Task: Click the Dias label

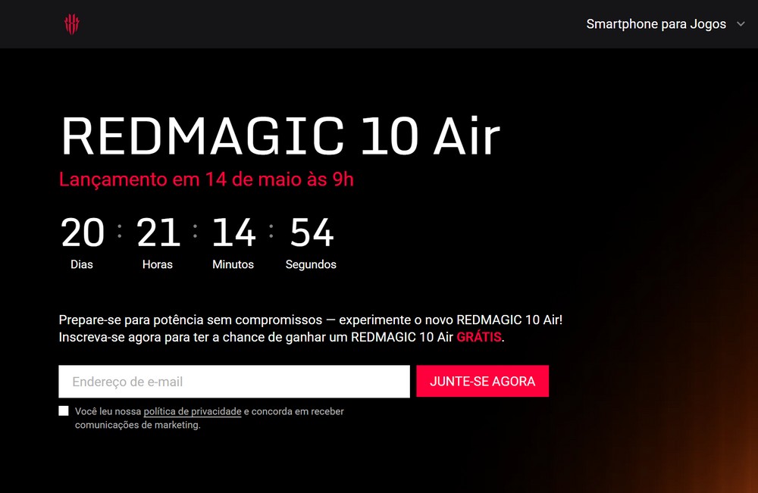Action: pyautogui.click(x=82, y=264)
